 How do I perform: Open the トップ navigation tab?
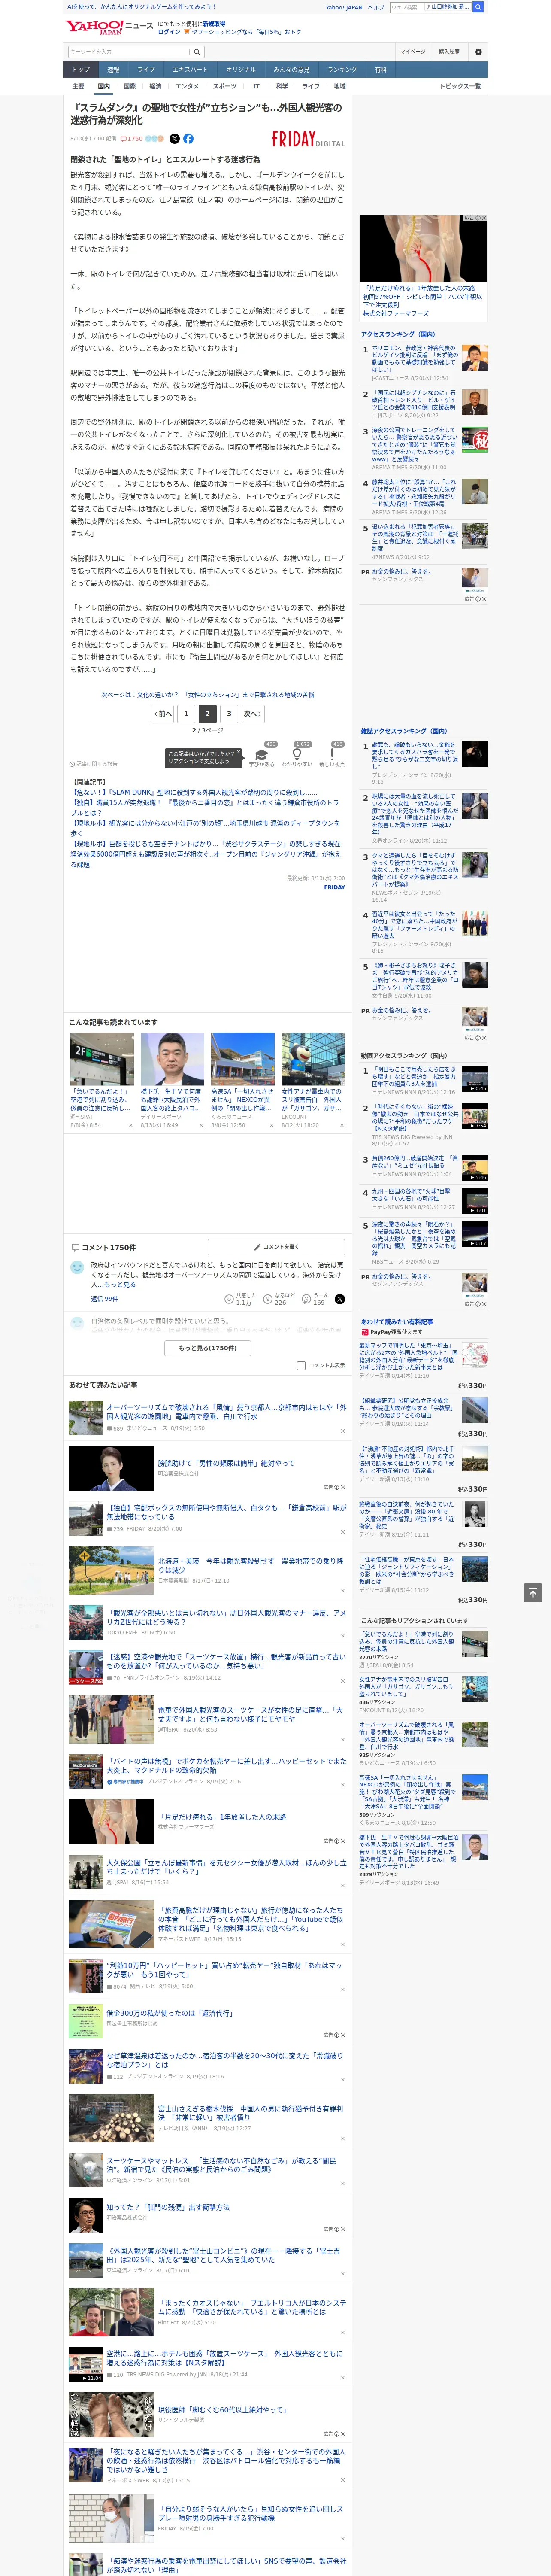pos(81,70)
